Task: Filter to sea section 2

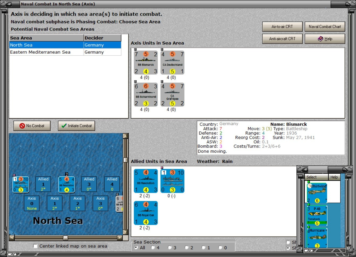Action: pos(187,248)
